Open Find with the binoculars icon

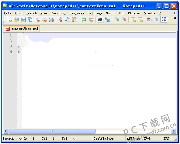tap(100, 19)
